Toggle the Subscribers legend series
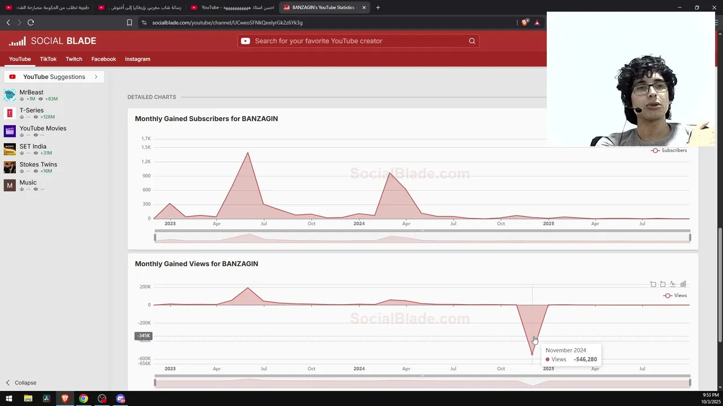The width and height of the screenshot is (723, 406). tap(669, 151)
